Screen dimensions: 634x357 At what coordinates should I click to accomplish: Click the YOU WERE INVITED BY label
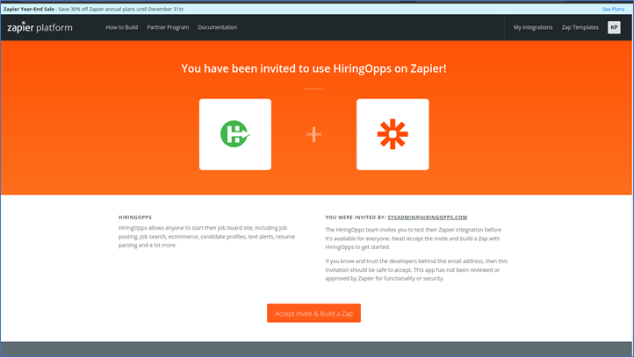(x=356, y=218)
